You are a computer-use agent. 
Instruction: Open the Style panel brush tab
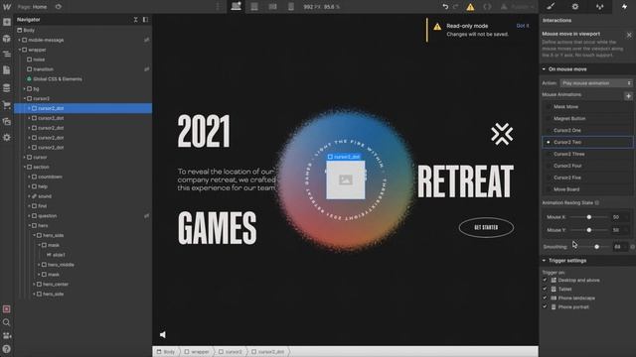(551, 7)
